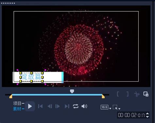Screen dimensions: 155x123
Task: Jump to the end of the clip
Action: click(x=67, y=106)
